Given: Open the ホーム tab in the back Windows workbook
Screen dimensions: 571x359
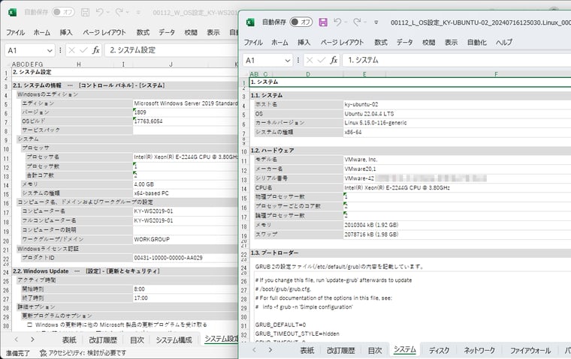Looking at the screenshot, I should click(42, 33).
